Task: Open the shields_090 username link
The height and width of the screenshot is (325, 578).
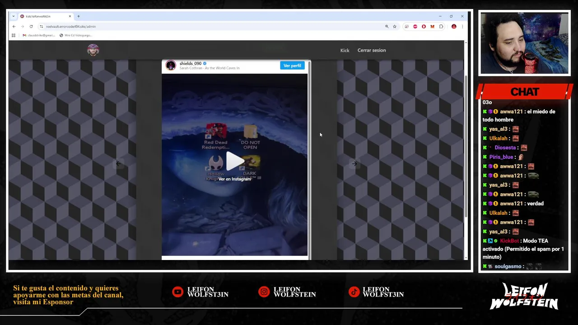Action: point(190,64)
